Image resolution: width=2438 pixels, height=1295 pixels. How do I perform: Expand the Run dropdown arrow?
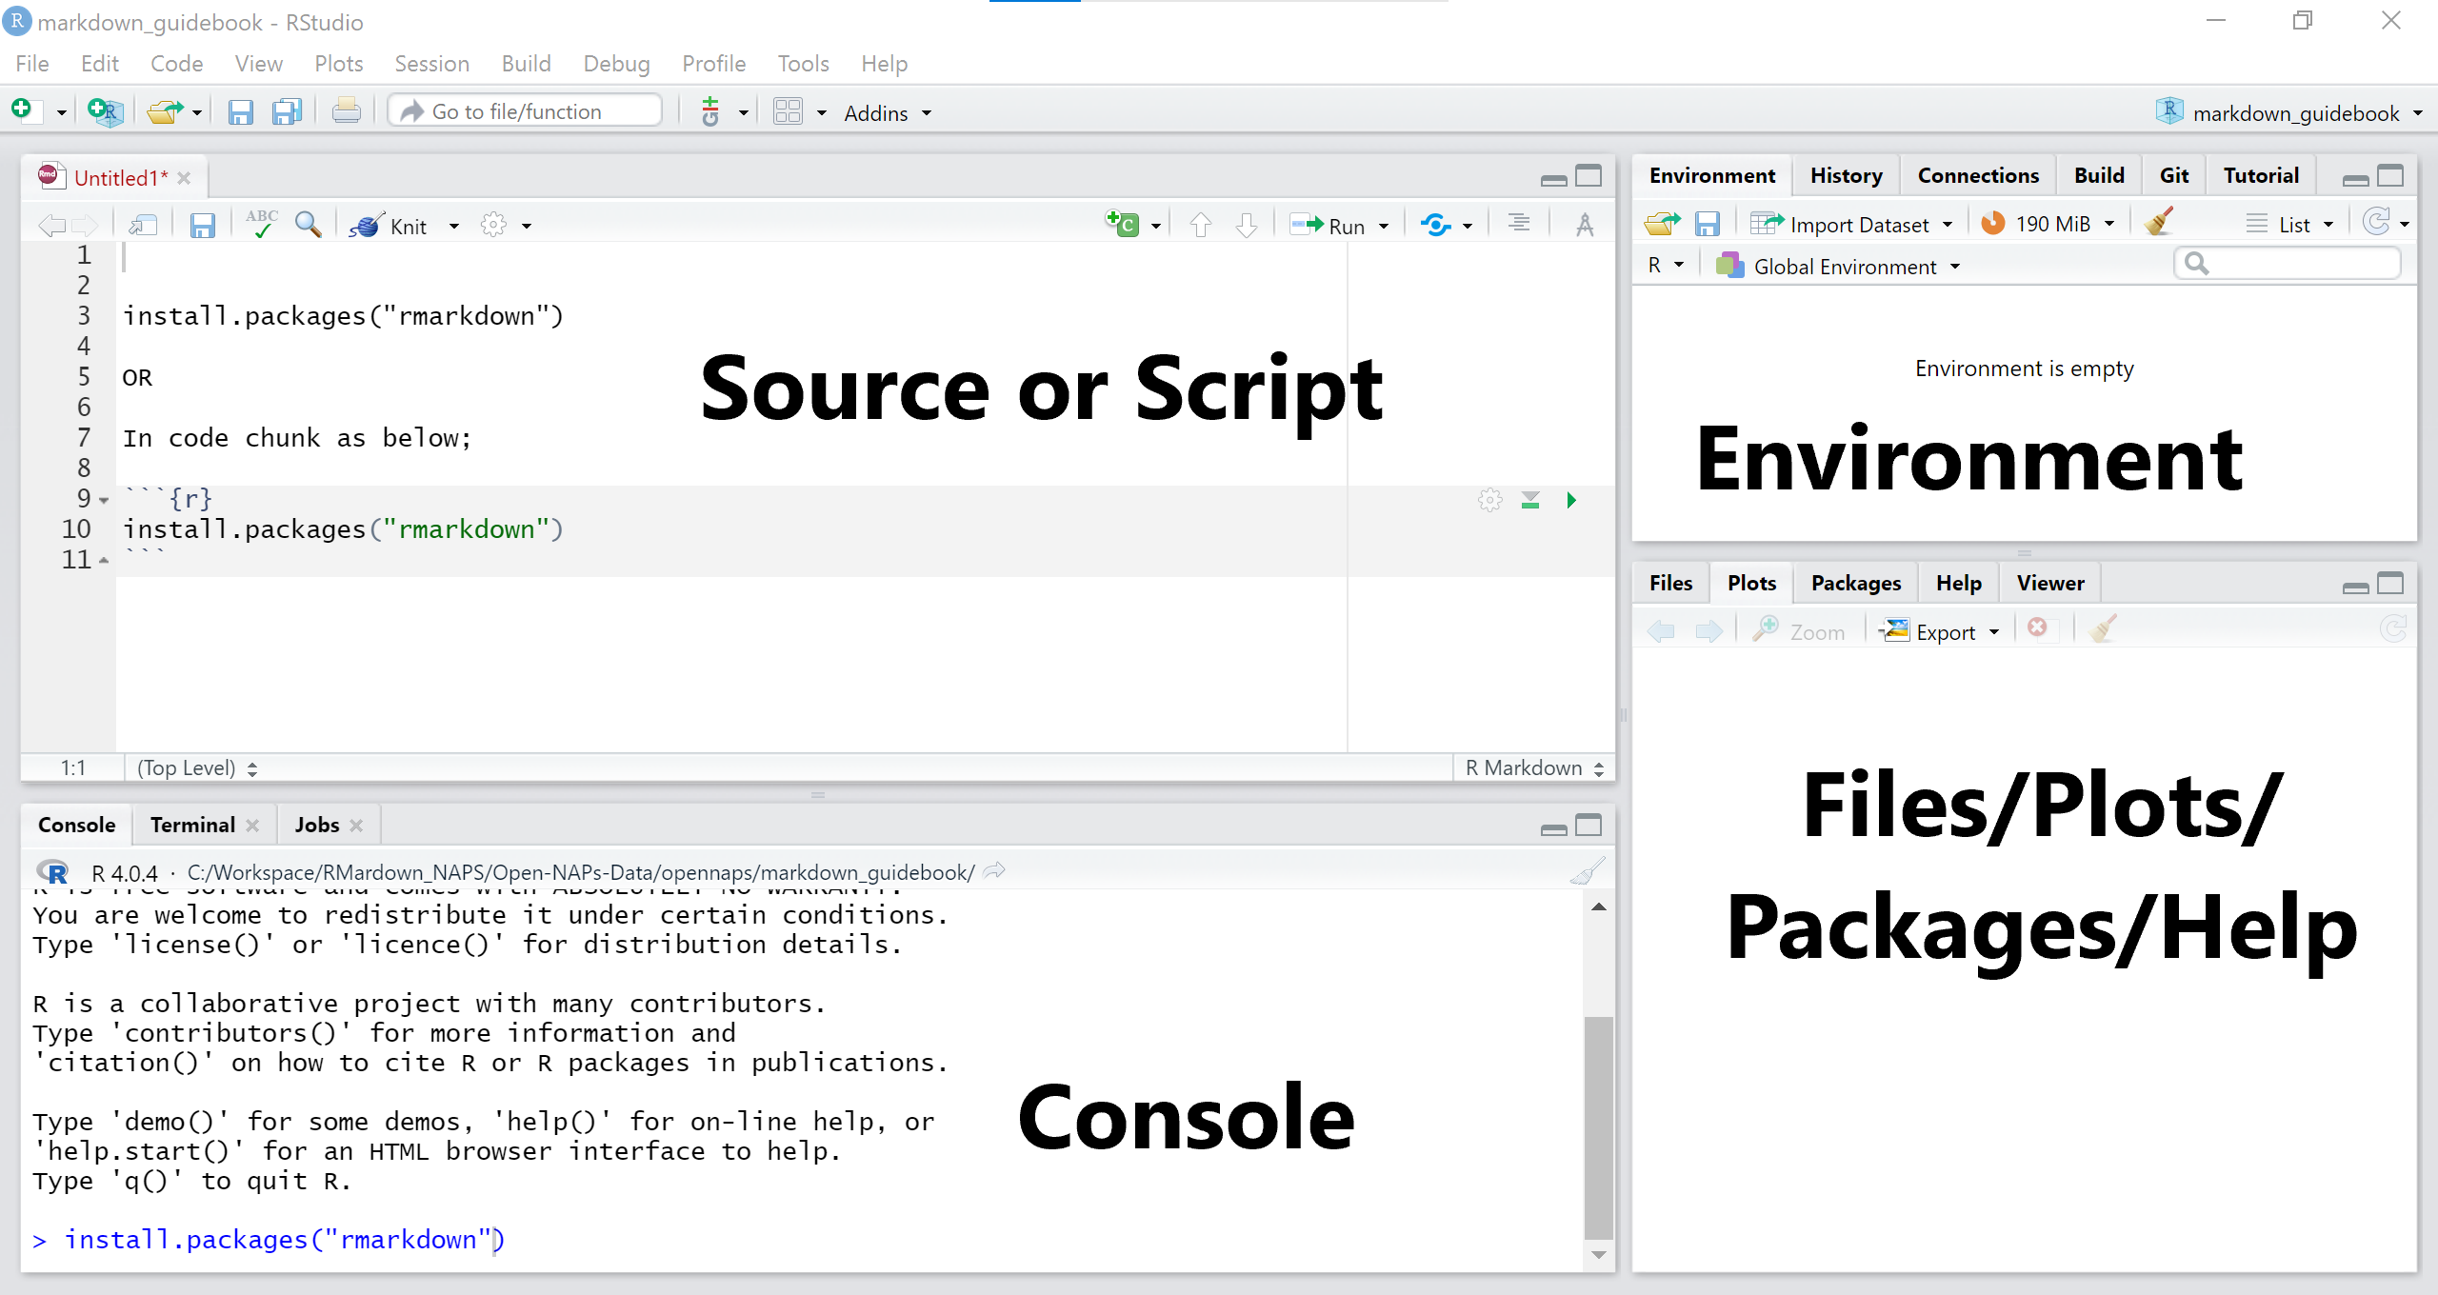1384,227
